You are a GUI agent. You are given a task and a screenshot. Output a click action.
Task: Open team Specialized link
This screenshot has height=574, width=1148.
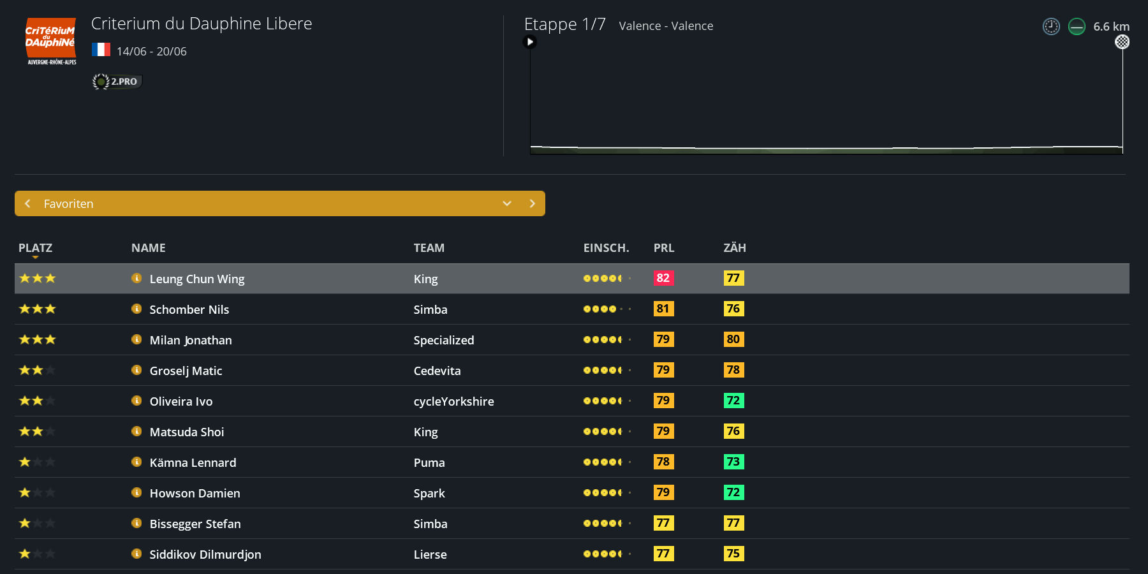pyautogui.click(x=443, y=340)
